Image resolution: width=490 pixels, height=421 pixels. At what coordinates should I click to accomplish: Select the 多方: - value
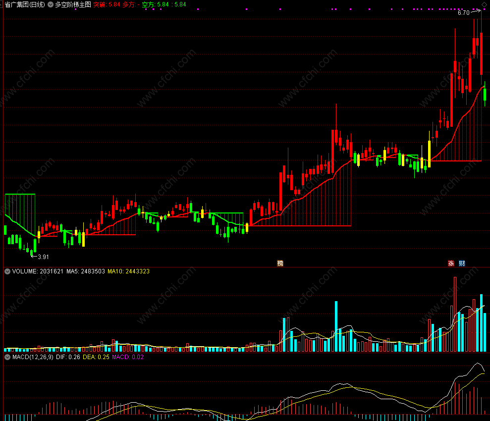click(x=131, y=4)
